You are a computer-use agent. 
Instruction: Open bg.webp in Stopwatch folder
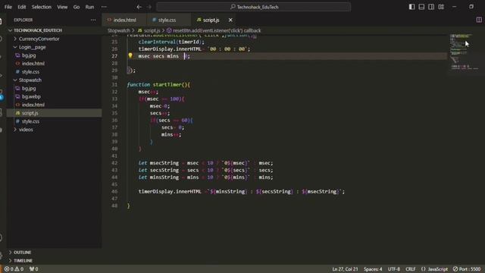[31, 96]
